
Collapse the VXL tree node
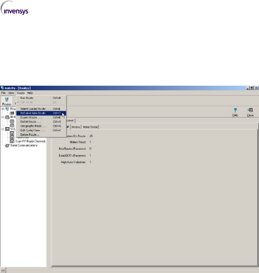tap(3, 129)
